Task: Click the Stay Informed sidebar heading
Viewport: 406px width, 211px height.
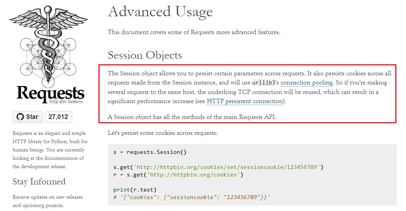Action: pyautogui.click(x=39, y=182)
